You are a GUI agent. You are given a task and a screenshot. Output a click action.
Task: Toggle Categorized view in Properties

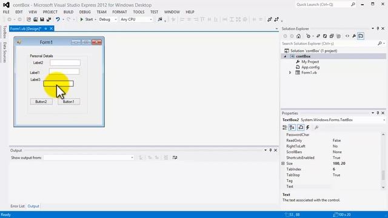285,128
